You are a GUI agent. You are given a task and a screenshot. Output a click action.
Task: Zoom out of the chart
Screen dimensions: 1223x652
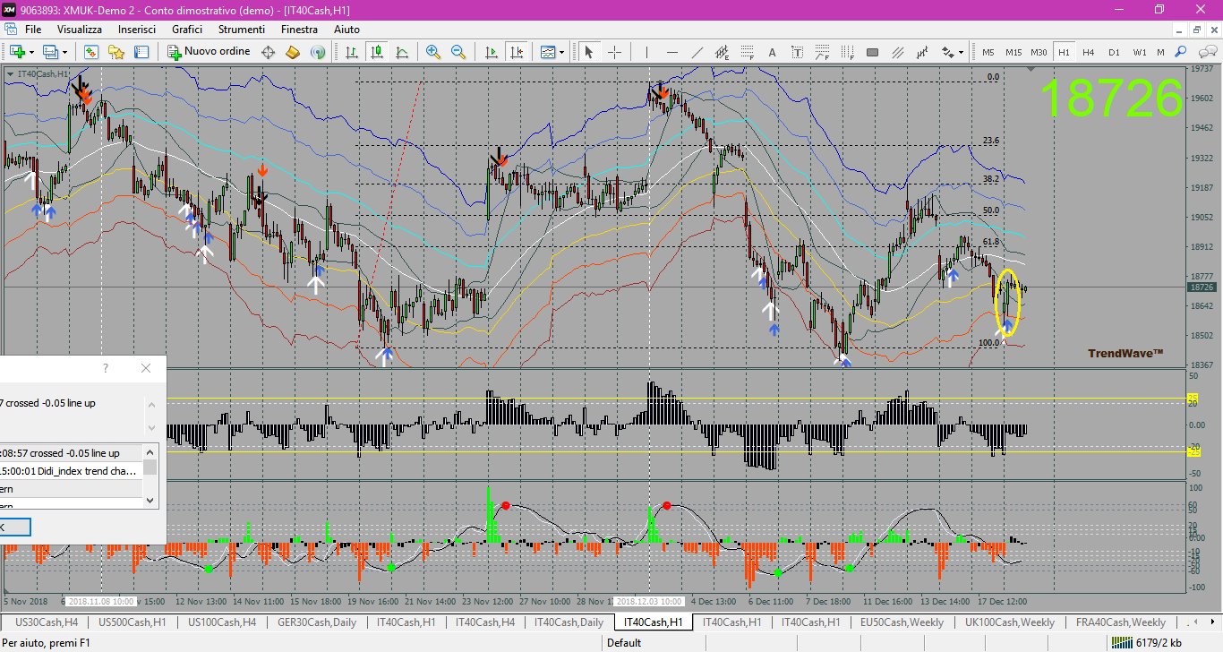click(458, 52)
